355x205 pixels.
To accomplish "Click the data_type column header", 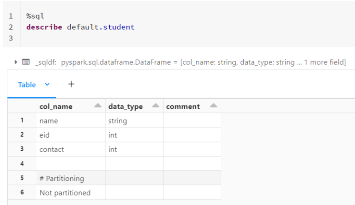I will coord(126,107).
